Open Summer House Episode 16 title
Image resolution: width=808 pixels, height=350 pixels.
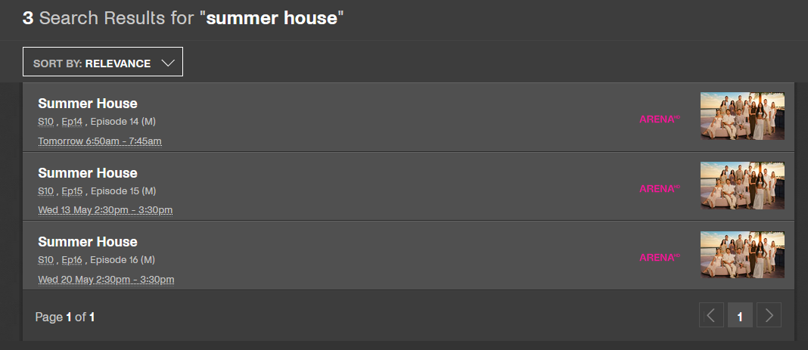(x=88, y=242)
